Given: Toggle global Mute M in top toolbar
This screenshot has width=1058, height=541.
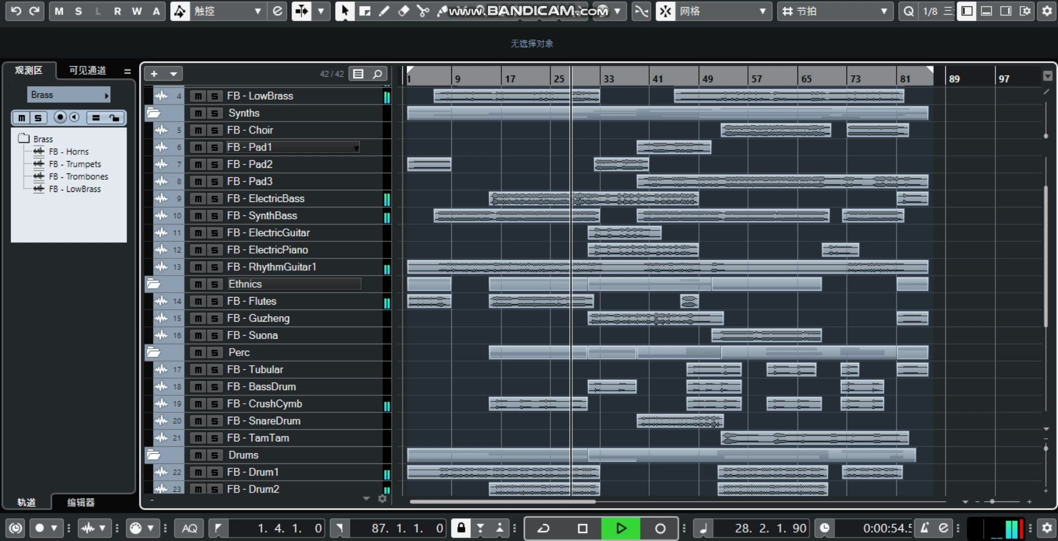Looking at the screenshot, I should point(59,11).
